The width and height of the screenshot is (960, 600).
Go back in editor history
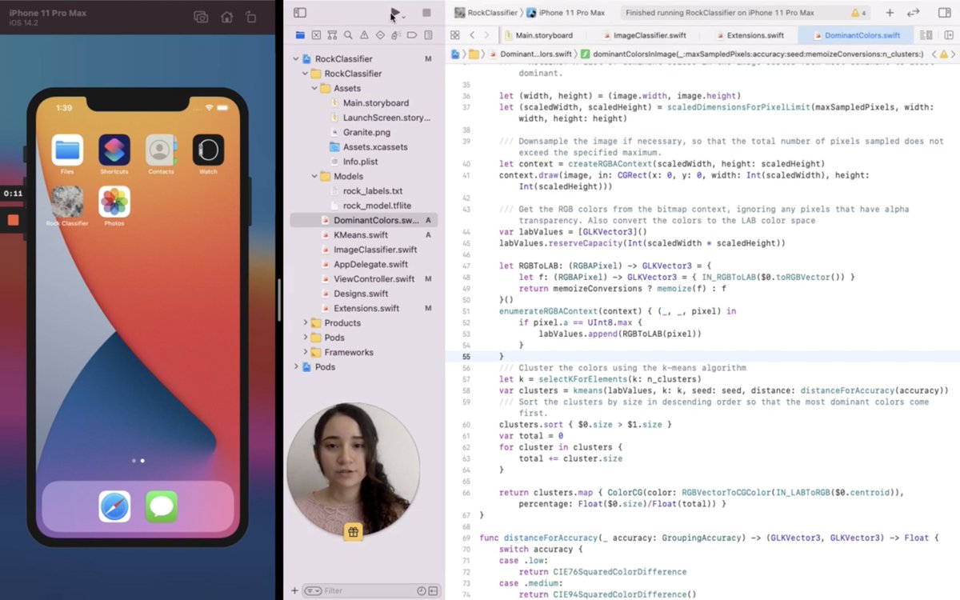tap(472, 35)
